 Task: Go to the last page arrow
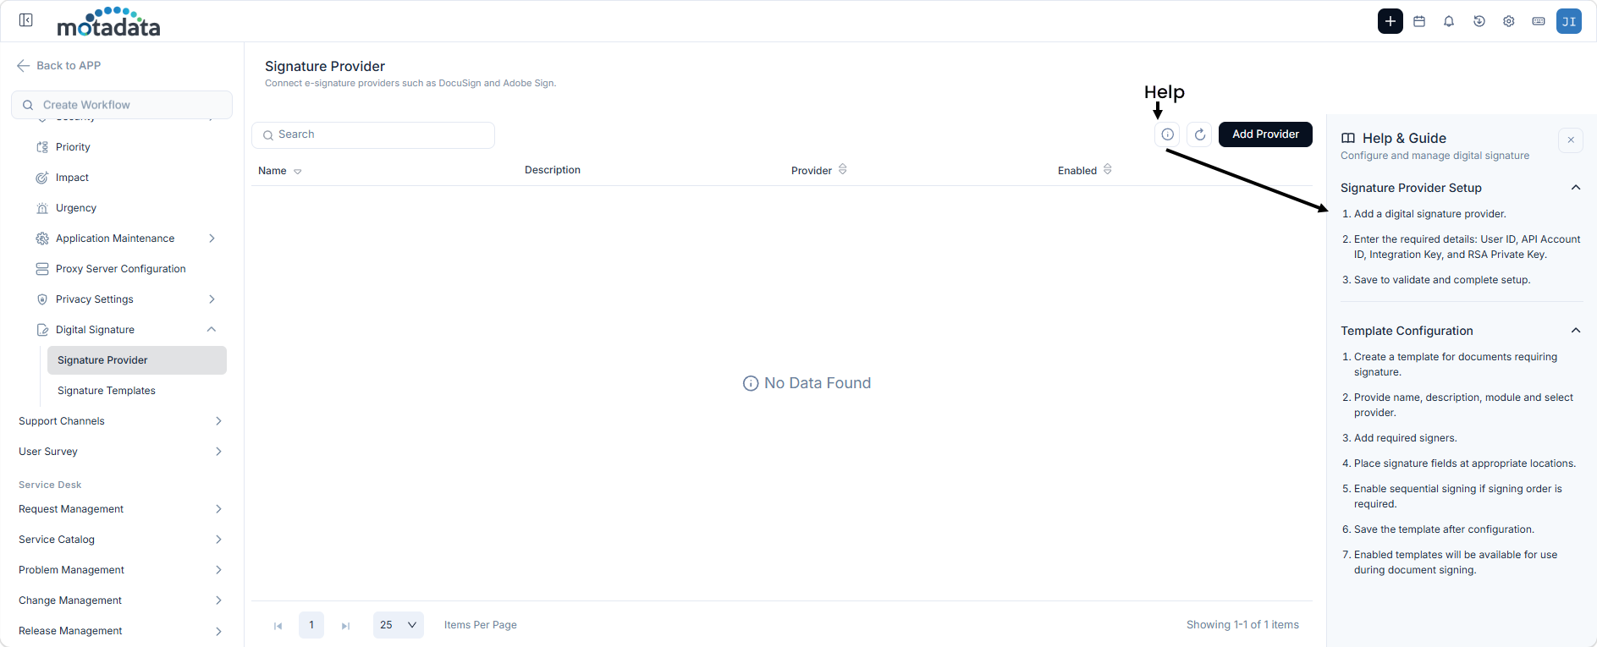pyautogui.click(x=345, y=626)
